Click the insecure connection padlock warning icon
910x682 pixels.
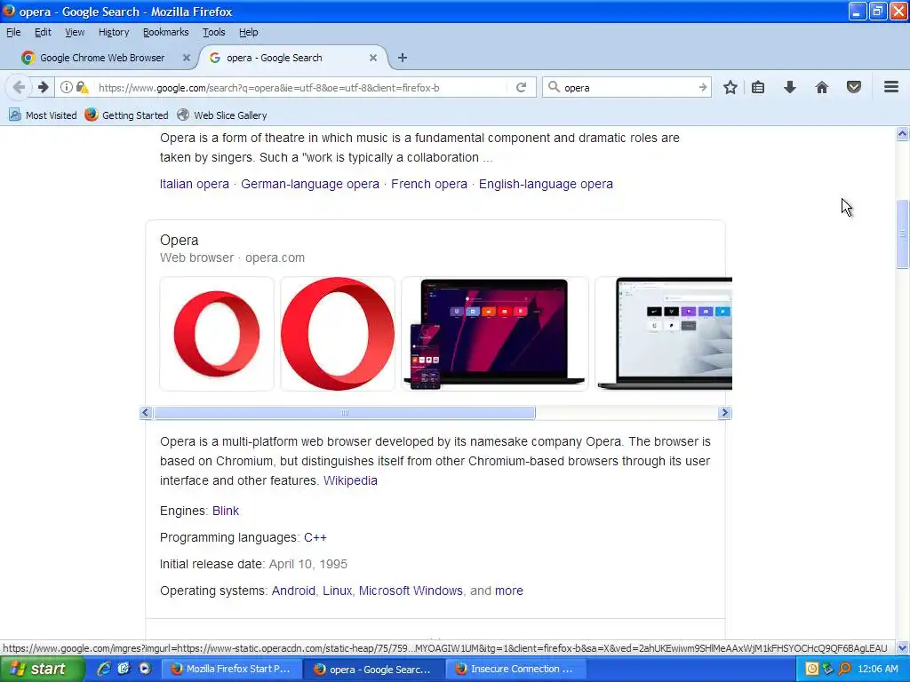pos(83,88)
